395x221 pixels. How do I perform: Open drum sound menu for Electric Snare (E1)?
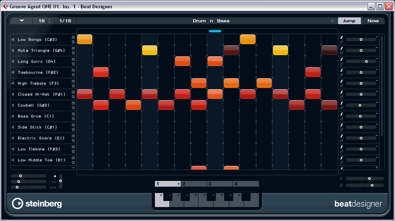(41, 138)
